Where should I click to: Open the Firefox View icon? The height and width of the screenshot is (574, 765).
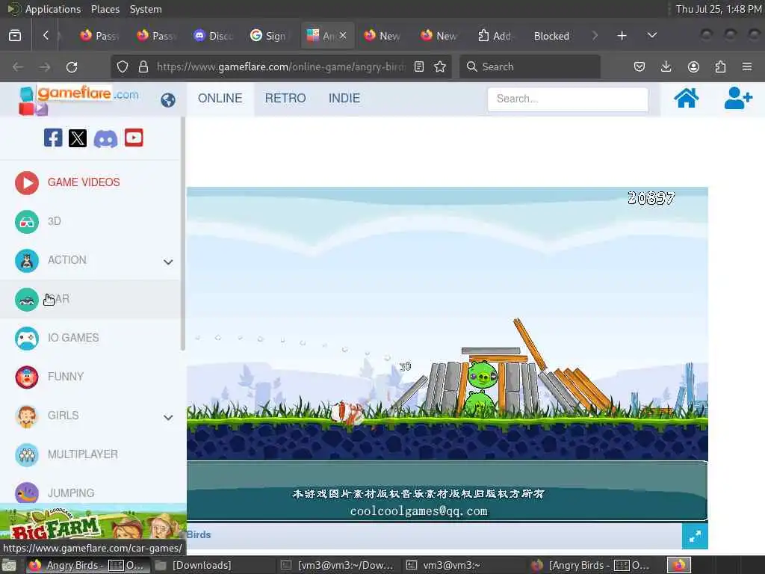(15, 36)
